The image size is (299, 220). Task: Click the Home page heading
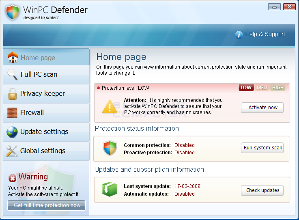(121, 57)
